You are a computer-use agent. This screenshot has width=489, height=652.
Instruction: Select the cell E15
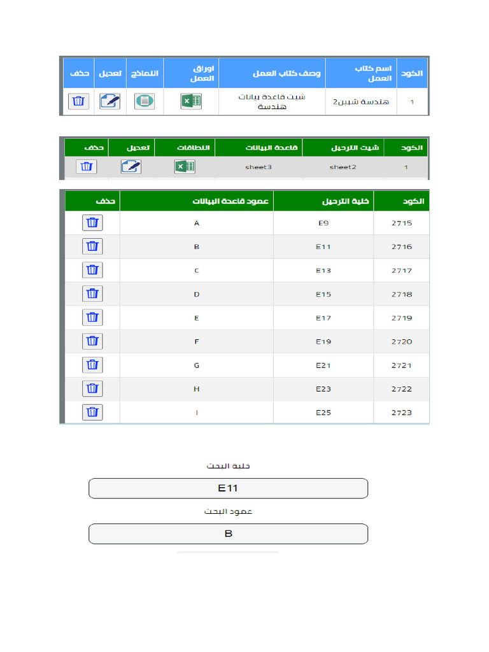[x=323, y=294]
